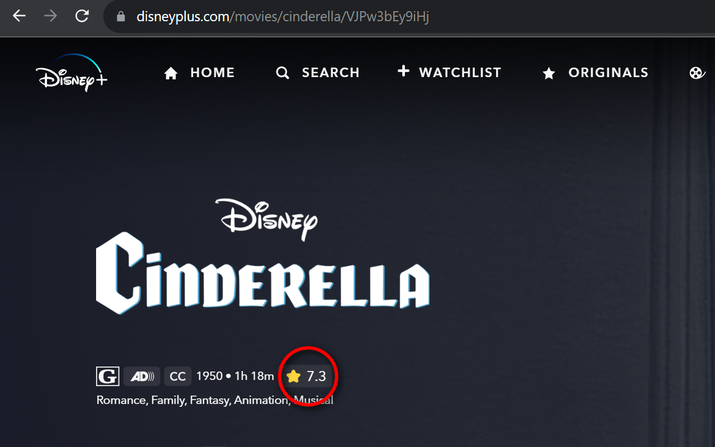
Task: Open the WATCHLIST menu label
Action: pyautogui.click(x=460, y=73)
